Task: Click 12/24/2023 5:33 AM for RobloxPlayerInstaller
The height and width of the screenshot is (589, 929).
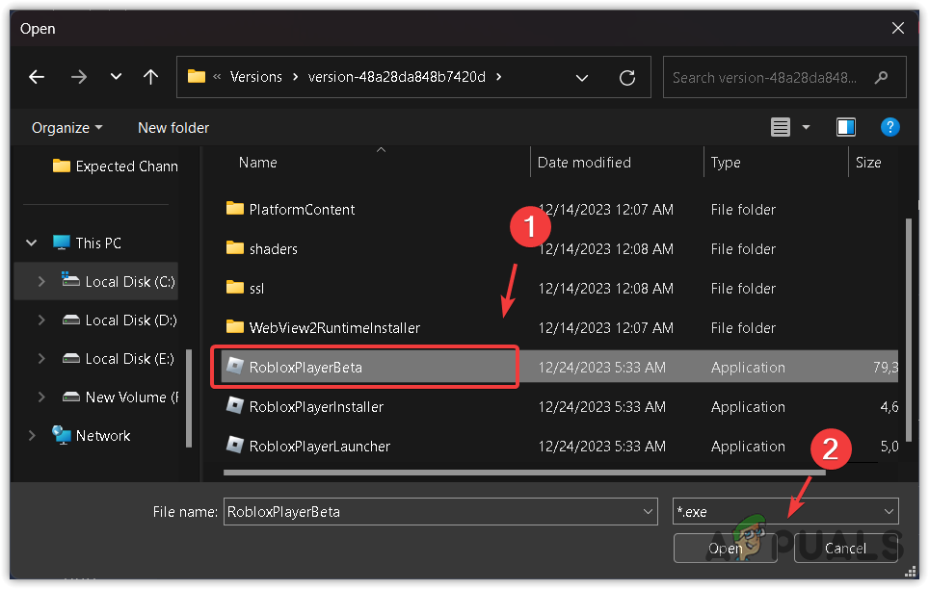Action: 602,407
